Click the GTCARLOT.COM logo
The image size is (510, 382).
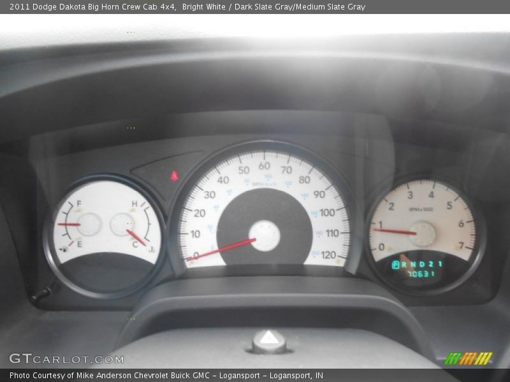click(x=67, y=359)
